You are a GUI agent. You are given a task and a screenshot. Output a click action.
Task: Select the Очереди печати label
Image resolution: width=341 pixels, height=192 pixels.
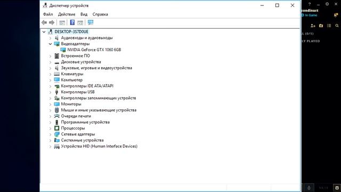(x=76, y=116)
